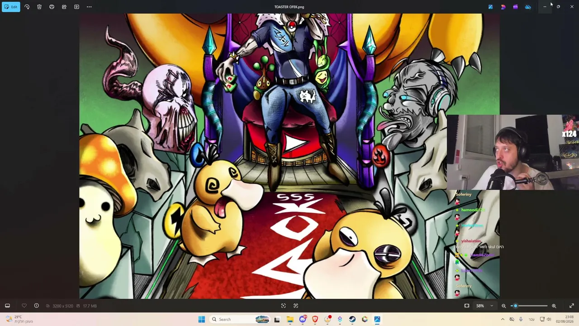Open the weather widget showing 29°C
The image size is (579, 326).
18,319
